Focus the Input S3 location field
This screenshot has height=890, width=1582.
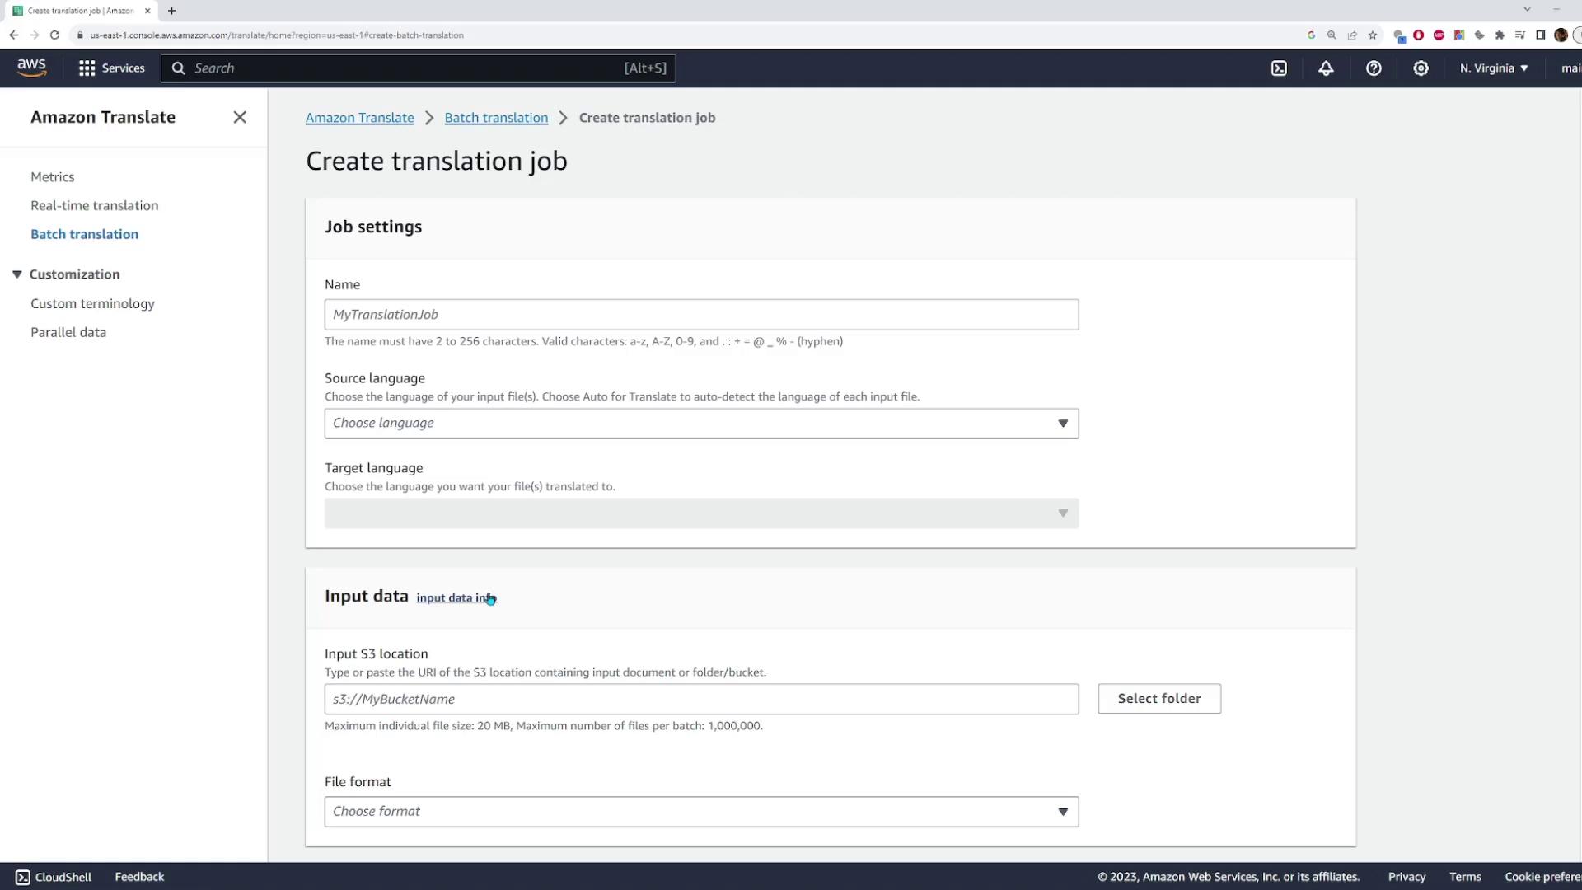pyautogui.click(x=701, y=699)
